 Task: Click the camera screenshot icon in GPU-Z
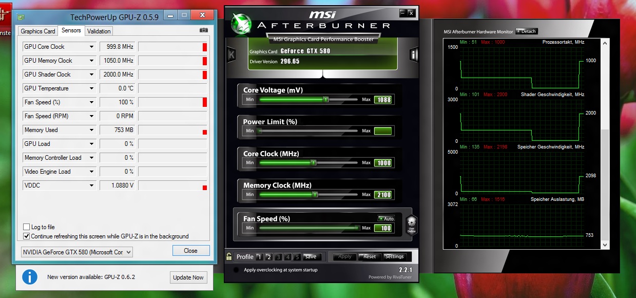(x=204, y=30)
